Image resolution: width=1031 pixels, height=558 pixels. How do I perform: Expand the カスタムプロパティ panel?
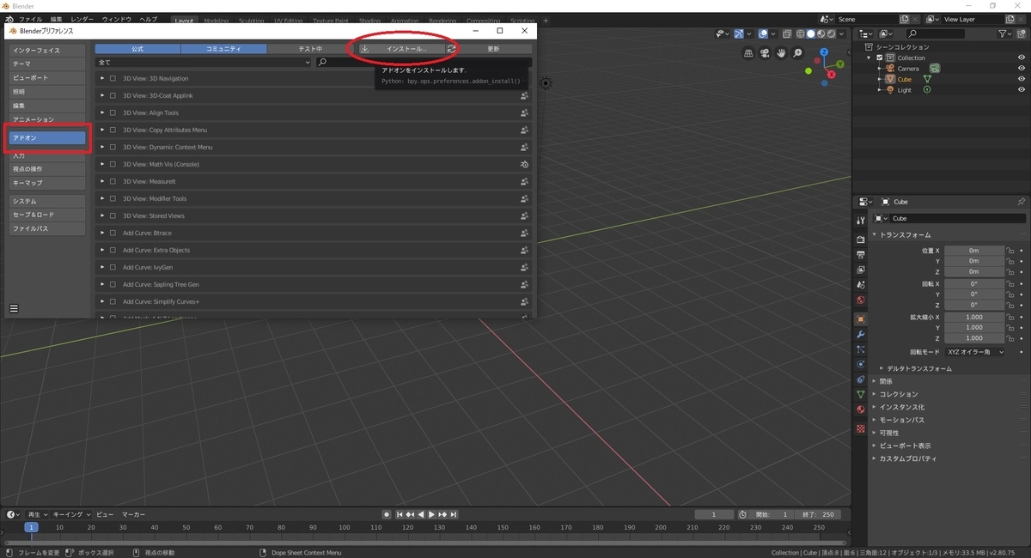(906, 458)
